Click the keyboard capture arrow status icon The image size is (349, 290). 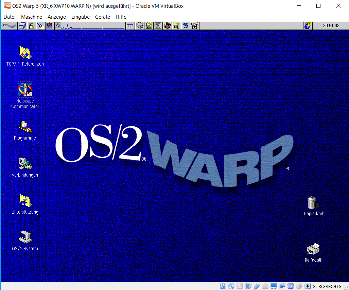click(x=308, y=286)
